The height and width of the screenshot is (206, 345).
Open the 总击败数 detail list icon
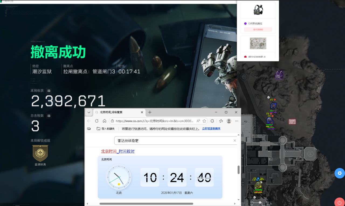[x=49, y=116]
